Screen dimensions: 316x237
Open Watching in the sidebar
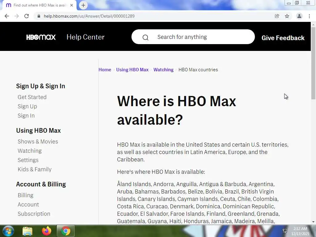pos(30,151)
